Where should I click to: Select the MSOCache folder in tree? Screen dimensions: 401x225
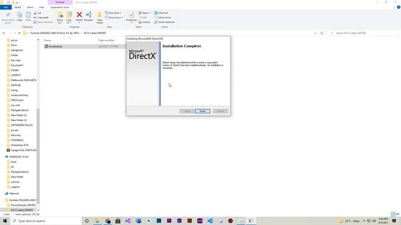click(17, 100)
